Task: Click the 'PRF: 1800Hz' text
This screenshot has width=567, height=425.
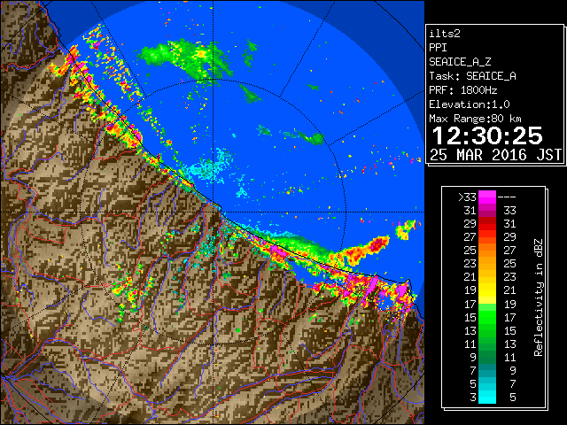Action: (x=462, y=90)
